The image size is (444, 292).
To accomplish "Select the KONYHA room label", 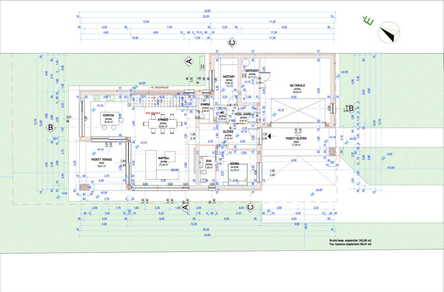I will 108,116.
